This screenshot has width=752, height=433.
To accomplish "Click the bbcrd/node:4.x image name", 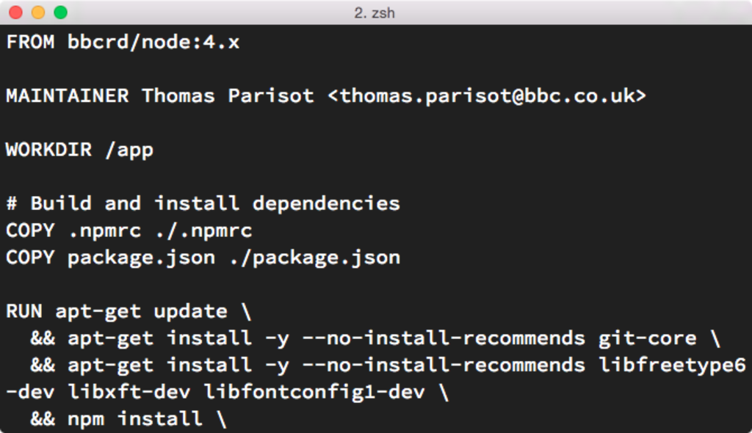I will point(153,42).
